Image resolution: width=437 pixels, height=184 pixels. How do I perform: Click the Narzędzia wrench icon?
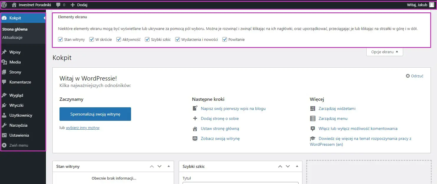pos(4,125)
